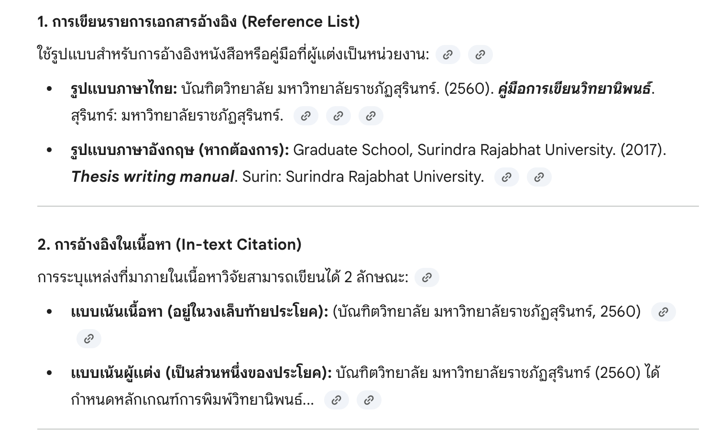Click the link icon alone on its own line
720x442 pixels.
click(89, 339)
